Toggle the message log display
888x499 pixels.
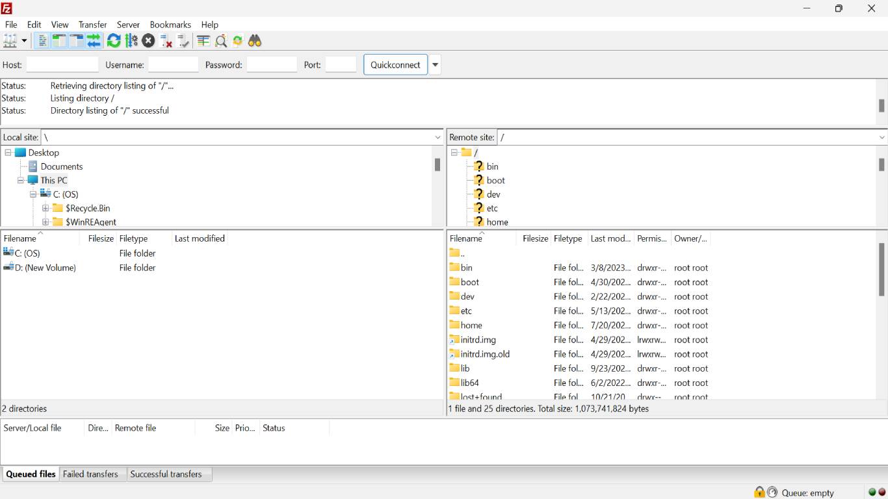click(x=42, y=41)
